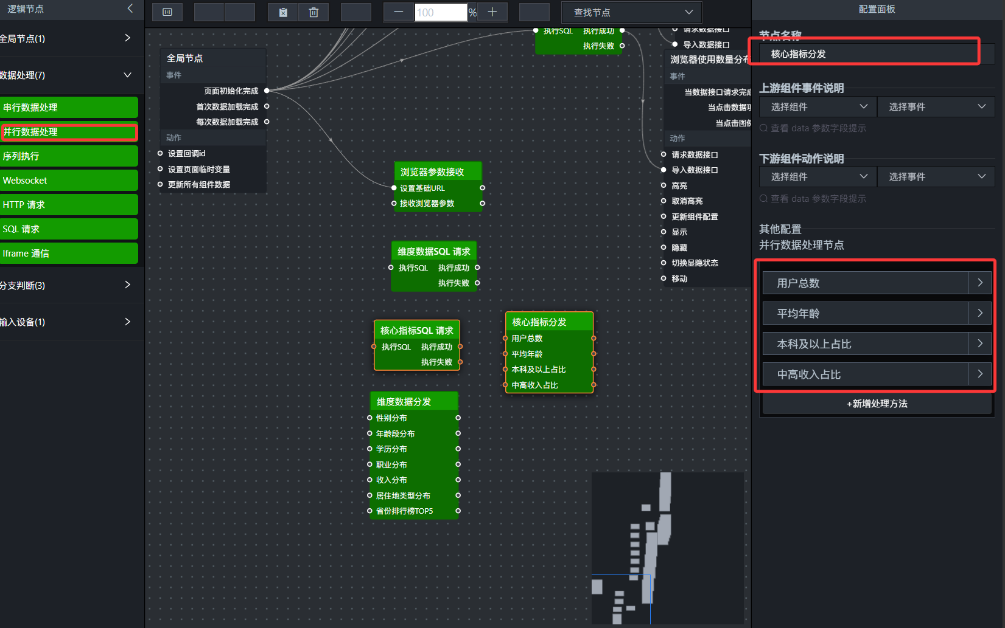This screenshot has height=628, width=1005.
Task: Select the 核心指标分发 node header on canvas
Action: point(549,322)
